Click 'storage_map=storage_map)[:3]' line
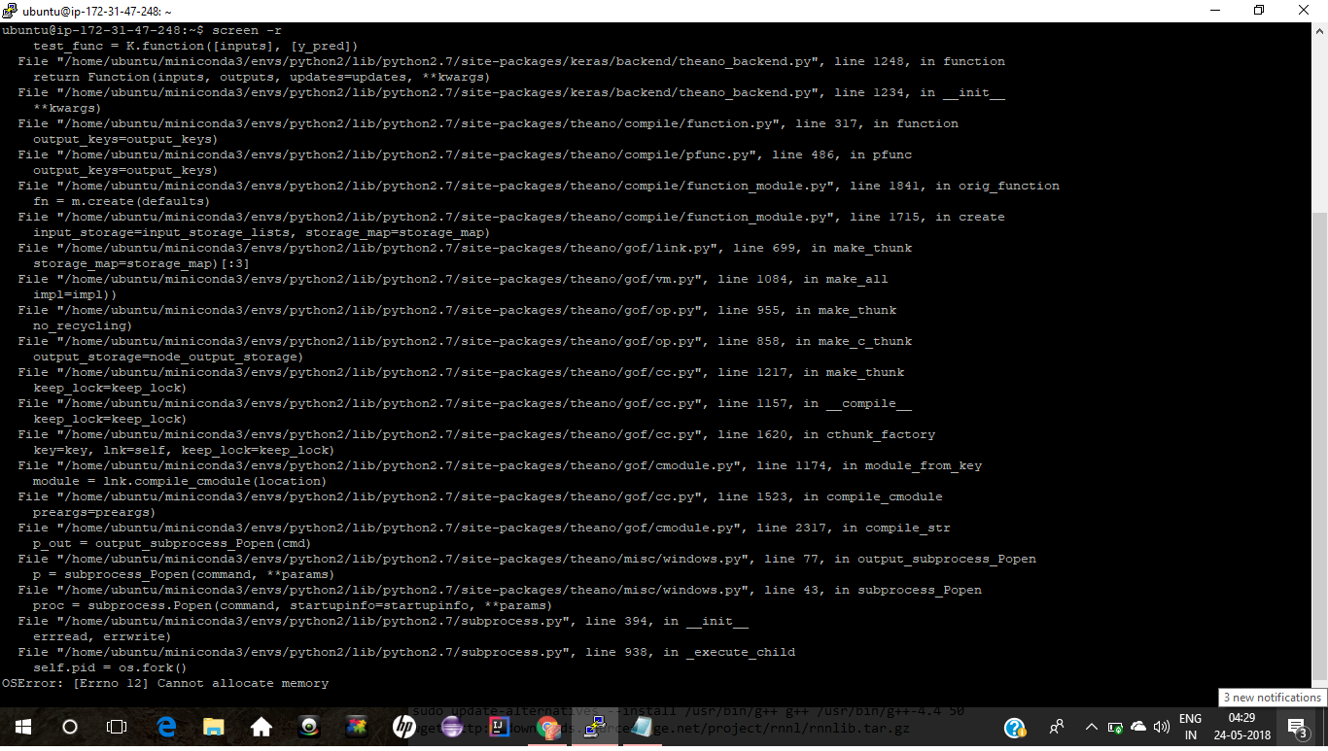1328x751 pixels. [141, 263]
